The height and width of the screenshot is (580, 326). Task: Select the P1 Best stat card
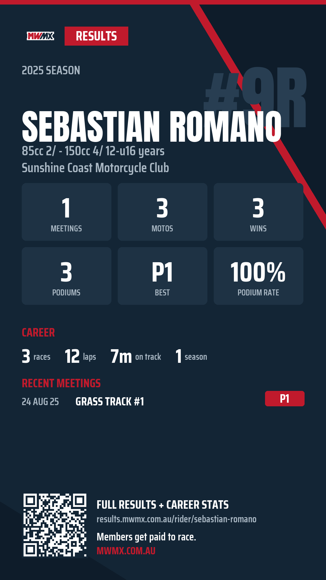click(x=162, y=276)
